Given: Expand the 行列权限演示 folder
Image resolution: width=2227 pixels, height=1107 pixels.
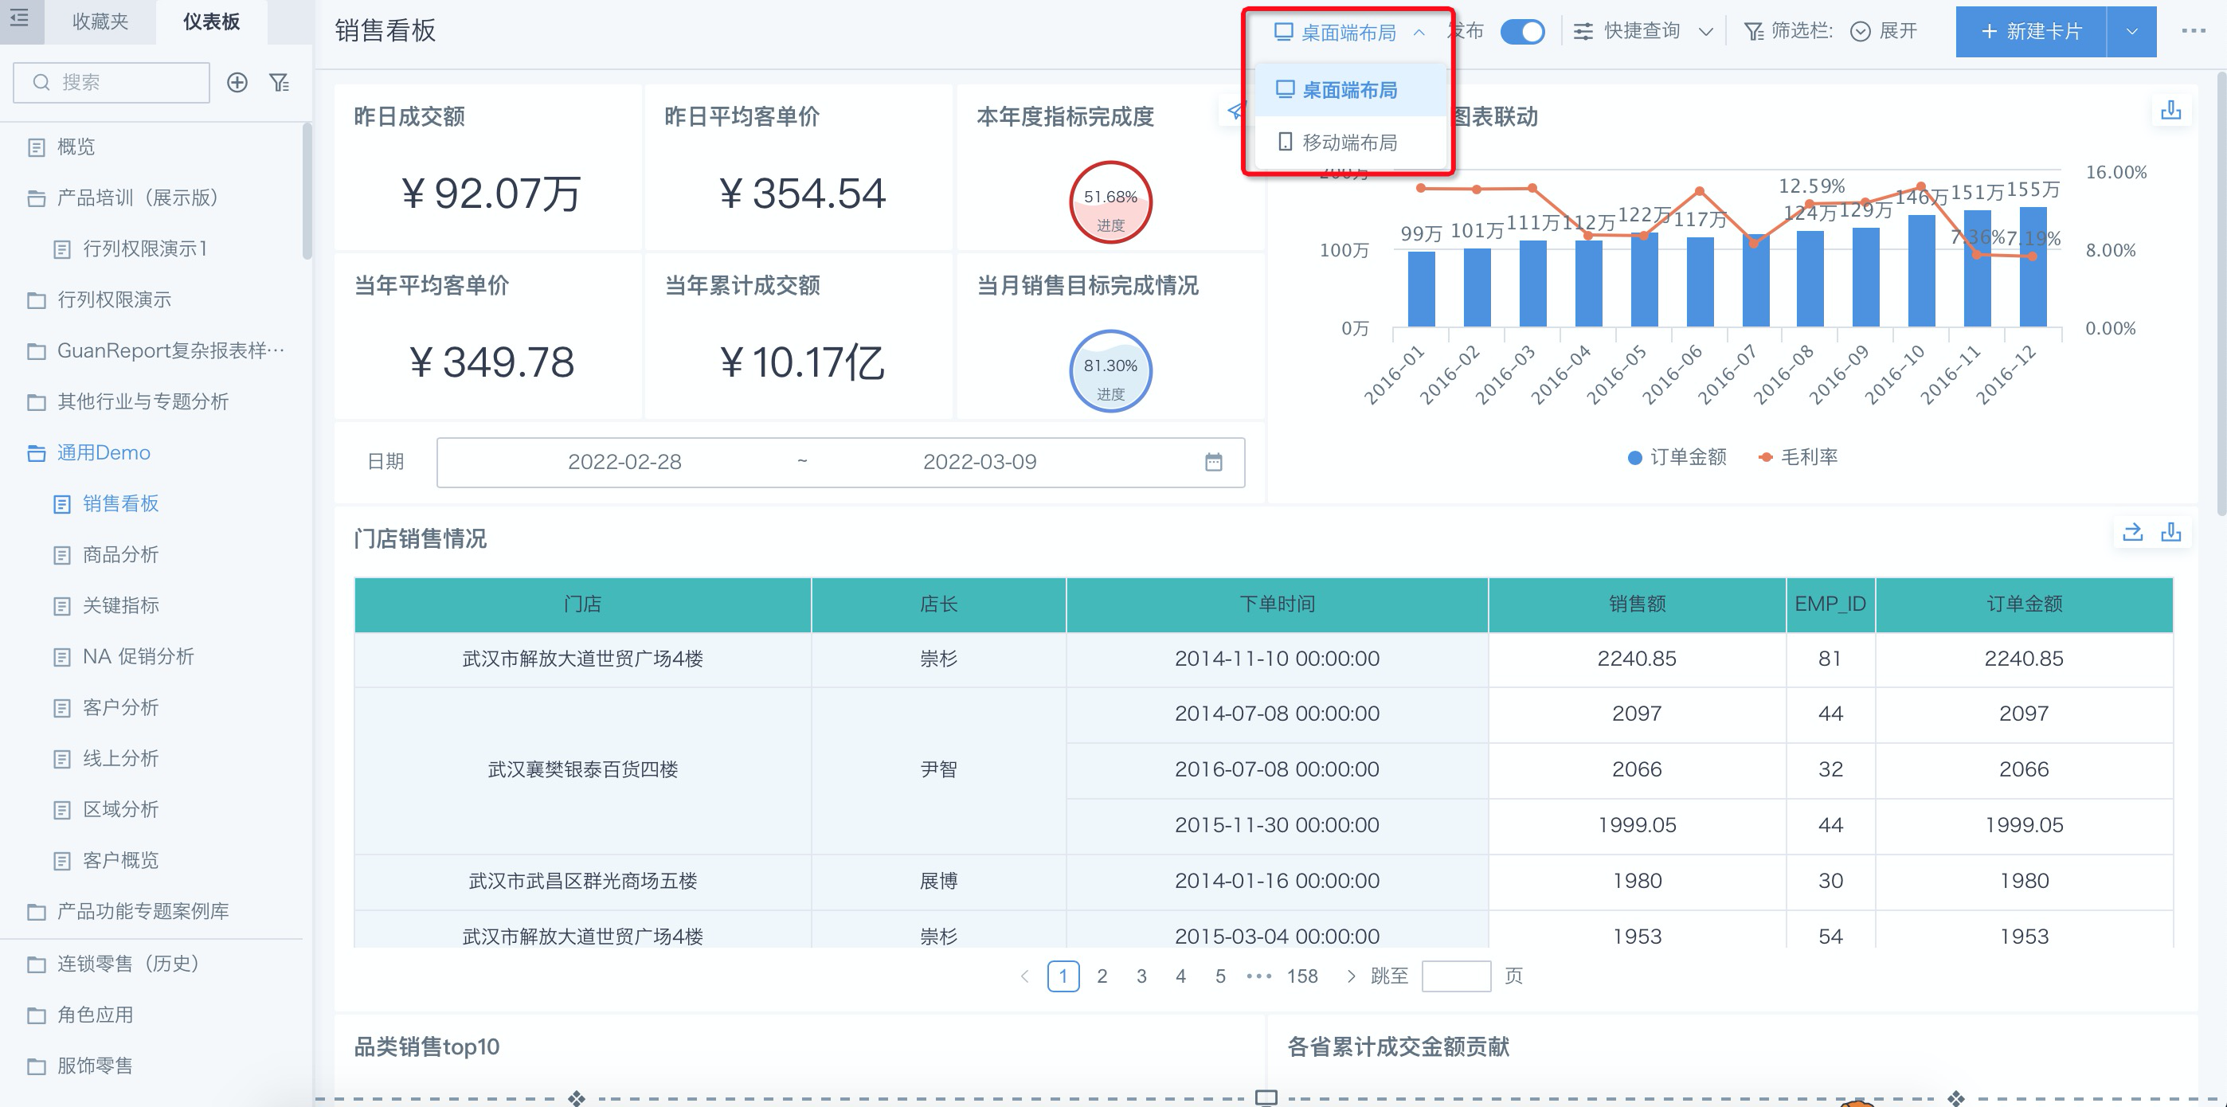Looking at the screenshot, I should (113, 300).
